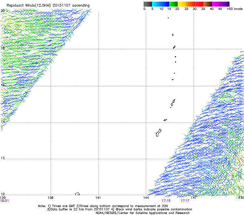Click the blue 10-15 knots legend segment
Viewport: 244px width, 215px height.
coord(165,4)
